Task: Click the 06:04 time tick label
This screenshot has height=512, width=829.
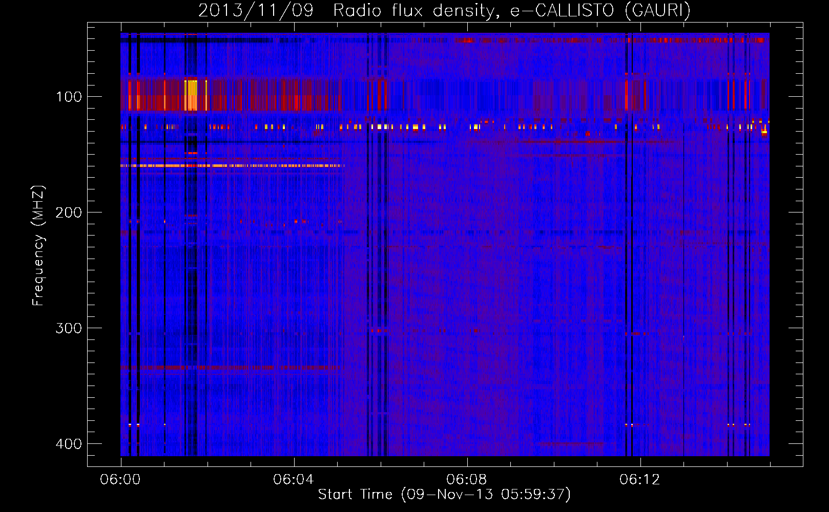Action: coord(293,480)
